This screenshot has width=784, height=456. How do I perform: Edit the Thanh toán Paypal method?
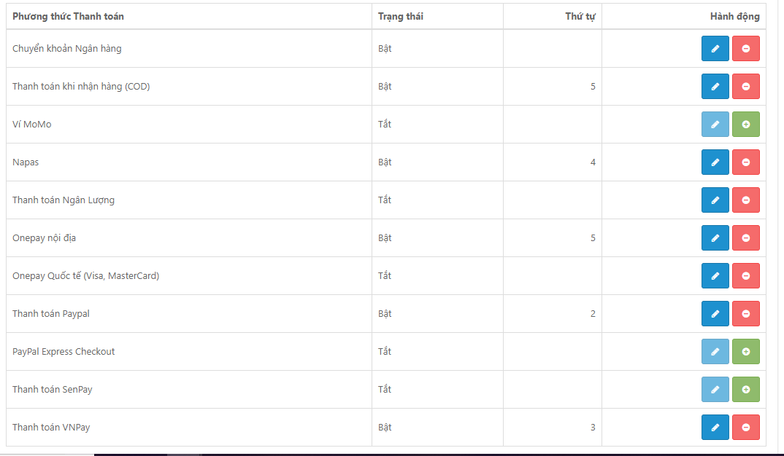coord(715,314)
